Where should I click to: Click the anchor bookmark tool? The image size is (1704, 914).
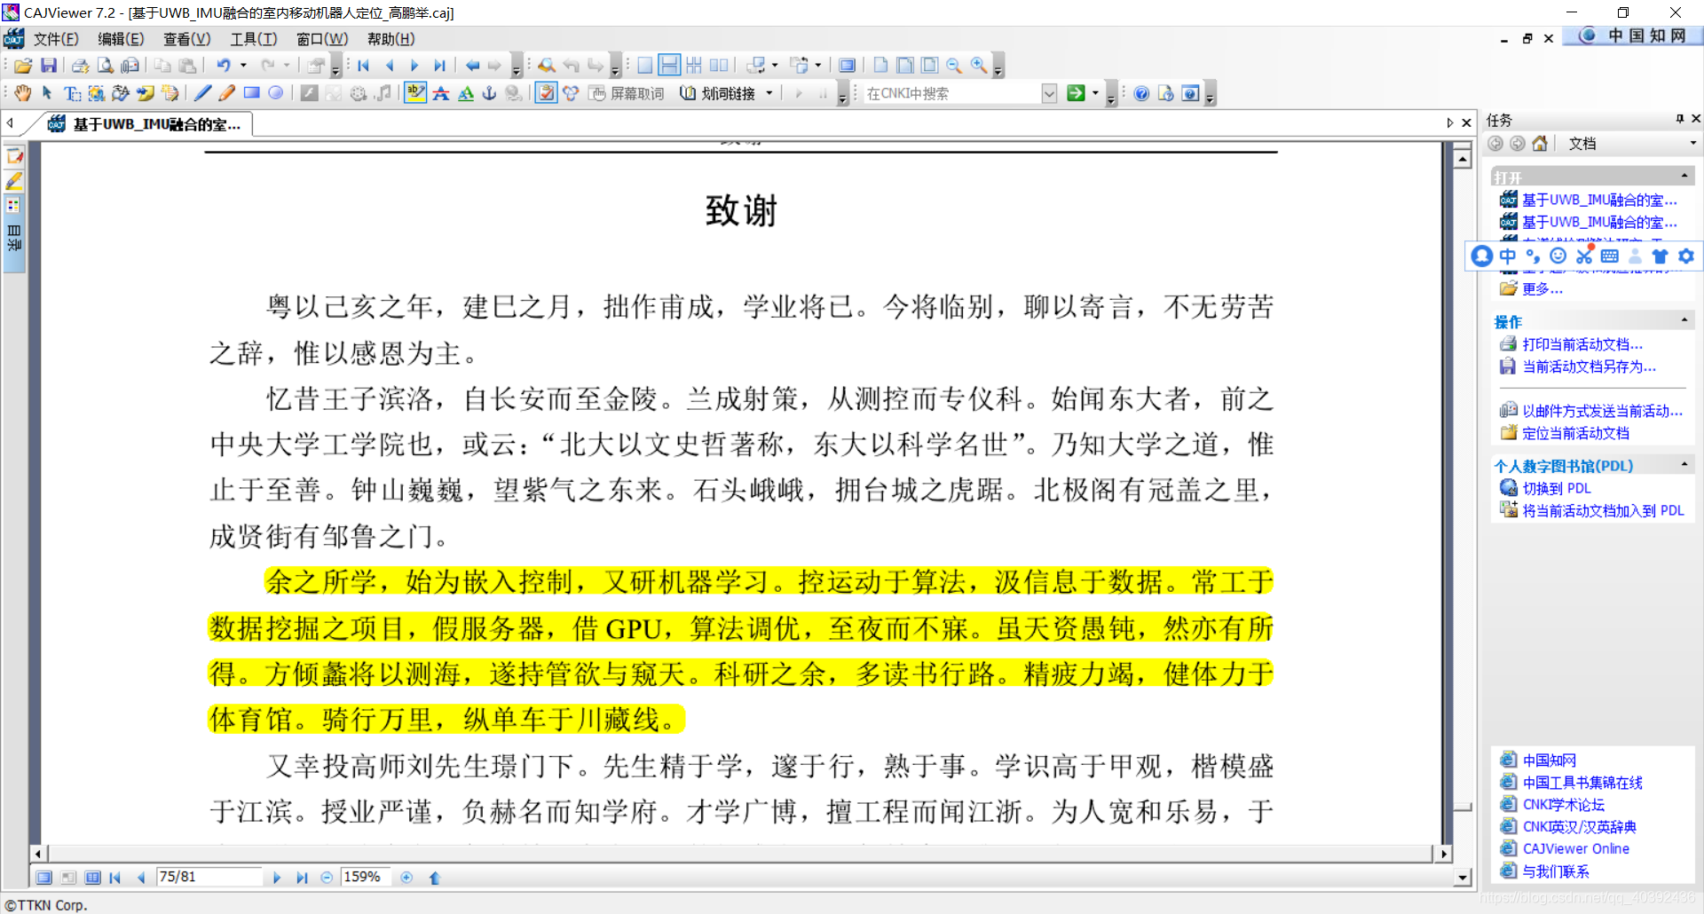pos(489,93)
